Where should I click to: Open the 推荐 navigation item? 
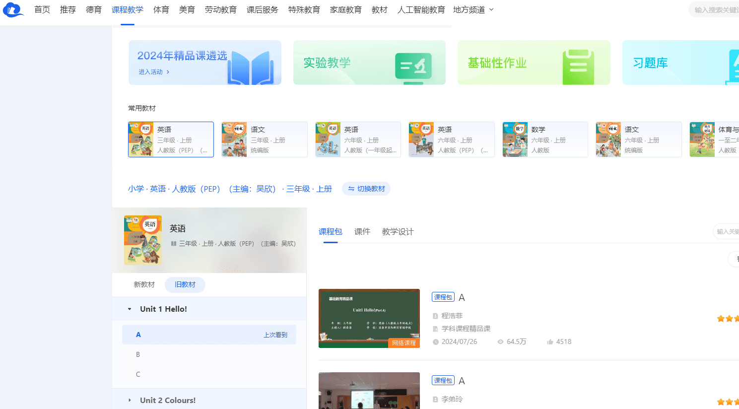click(x=68, y=10)
